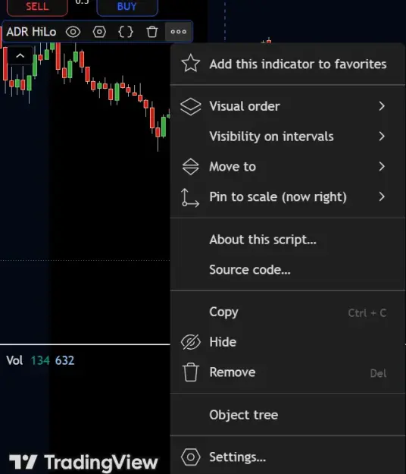Open Settings… at the bottom of the menu

click(288, 457)
